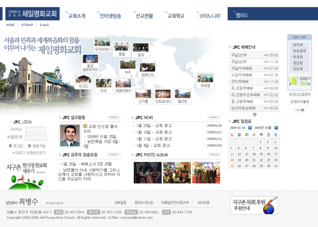Open the first photo album thumbnail
Screen dimensions: 318x227
pyautogui.click(x=147, y=173)
